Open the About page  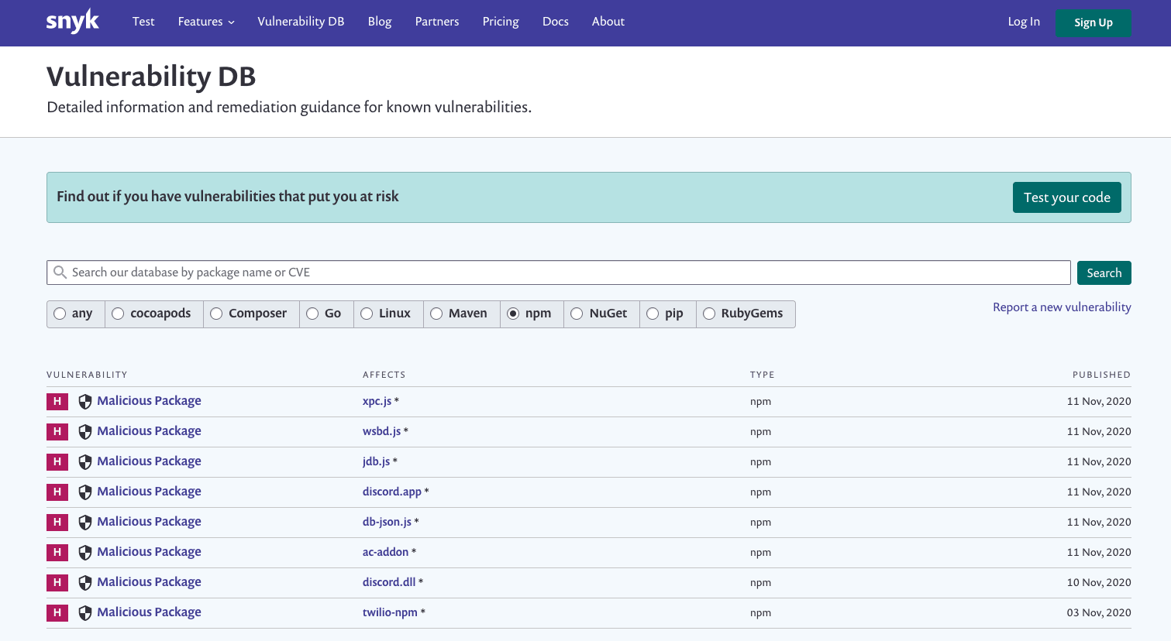[x=608, y=22]
